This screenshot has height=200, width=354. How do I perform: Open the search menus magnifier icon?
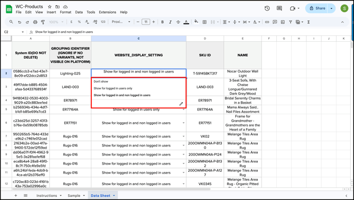coord(11,22)
